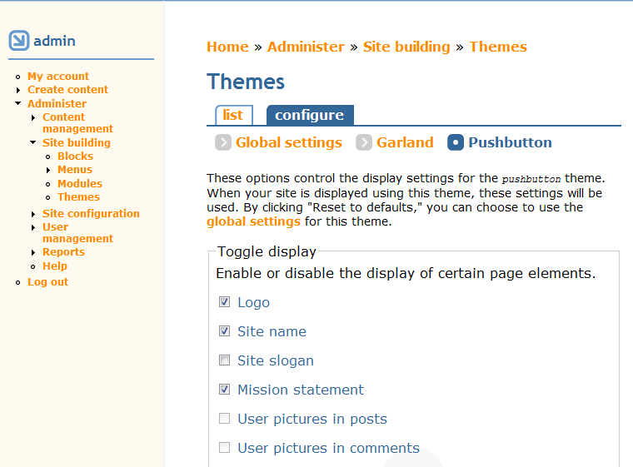Click User pictures in posts label
The width and height of the screenshot is (633, 467).
click(x=312, y=419)
